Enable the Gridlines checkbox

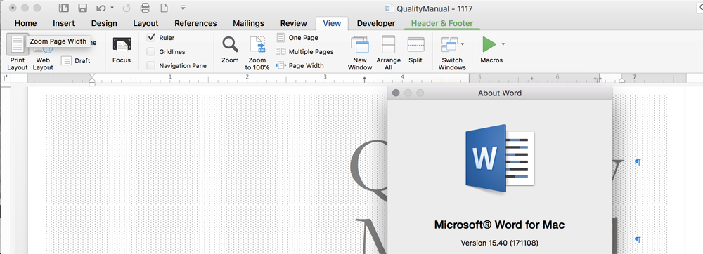(151, 51)
